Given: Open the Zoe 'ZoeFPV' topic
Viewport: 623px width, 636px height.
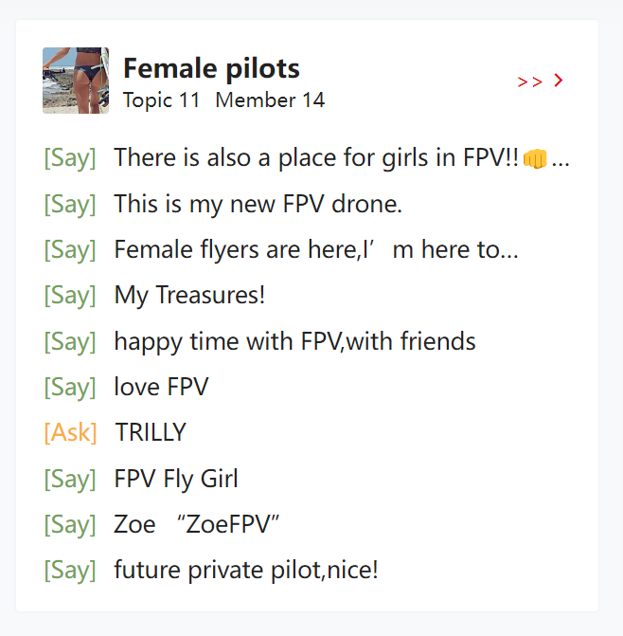Looking at the screenshot, I should pyautogui.click(x=197, y=524).
